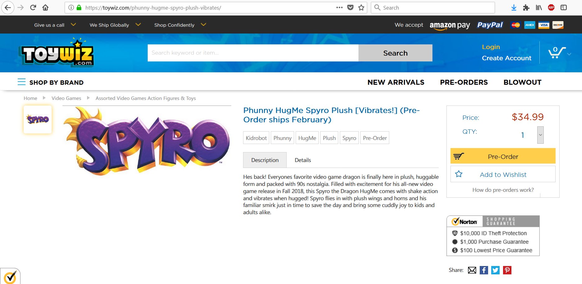
Task: Switch to the Details tab
Action: (x=303, y=160)
